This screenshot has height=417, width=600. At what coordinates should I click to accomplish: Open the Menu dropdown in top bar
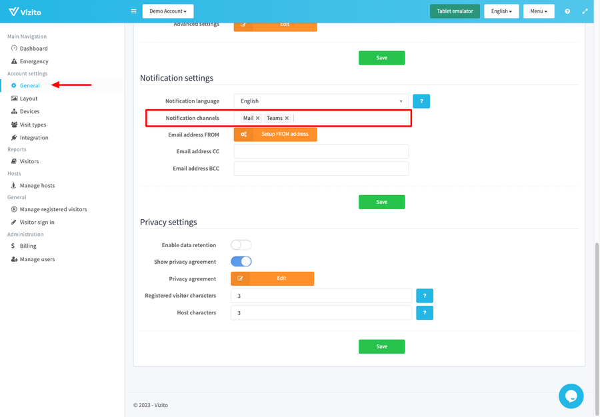click(539, 11)
